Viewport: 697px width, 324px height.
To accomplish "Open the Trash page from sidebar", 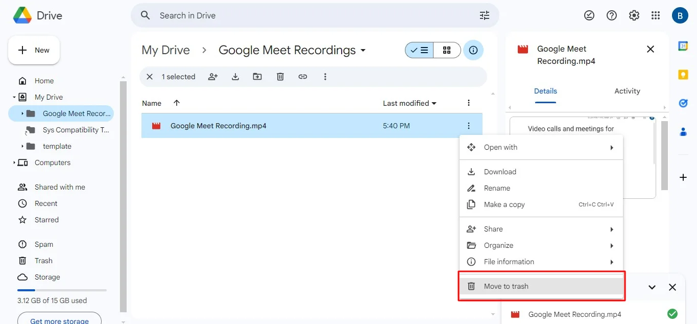I will click(43, 261).
